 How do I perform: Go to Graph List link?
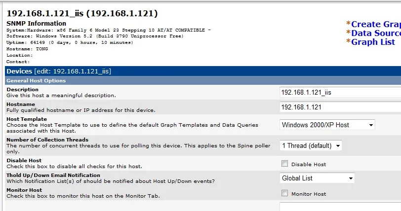pos(373,42)
